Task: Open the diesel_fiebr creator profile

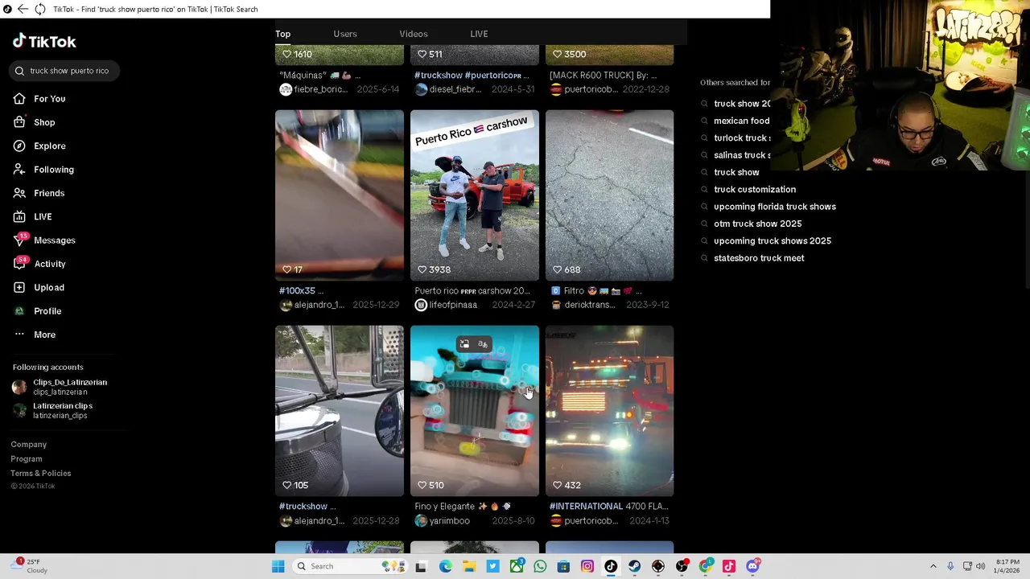Action: click(x=448, y=89)
